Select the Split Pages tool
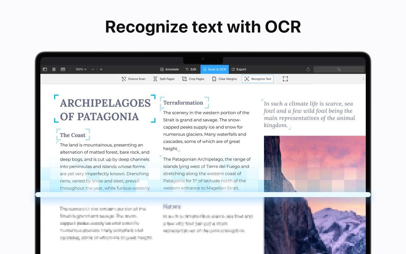The width and height of the screenshot is (406, 254). tap(164, 79)
